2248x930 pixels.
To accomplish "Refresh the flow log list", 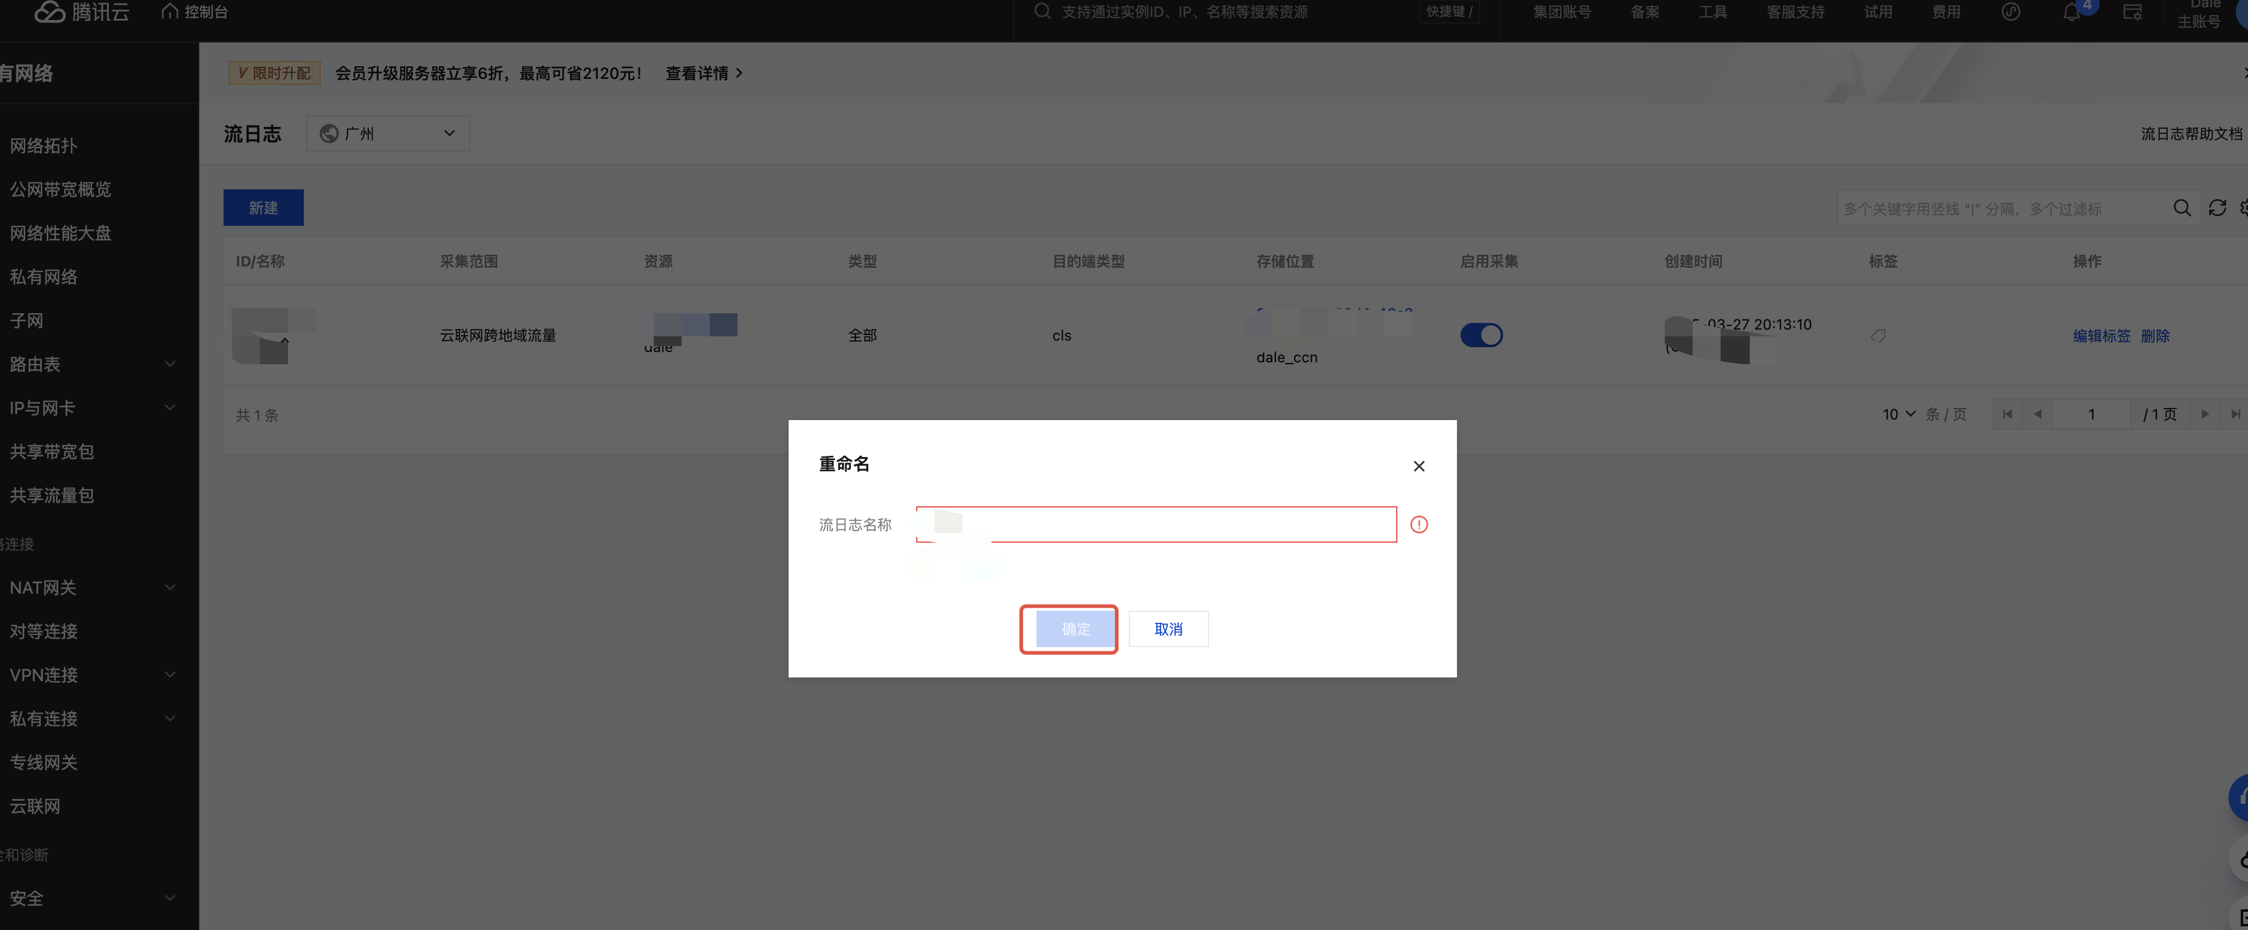I will [x=2218, y=208].
